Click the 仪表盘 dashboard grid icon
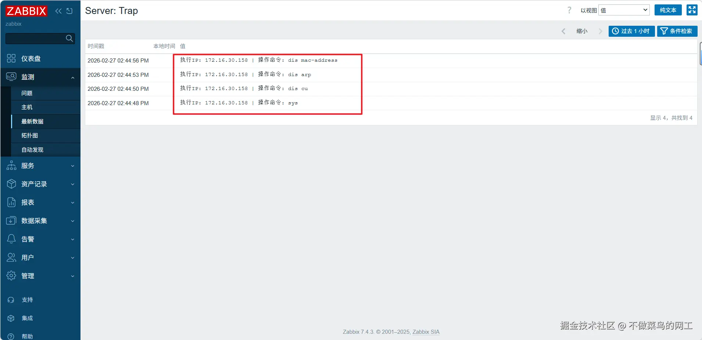Screen dimensions: 702x340 [x=11, y=58]
